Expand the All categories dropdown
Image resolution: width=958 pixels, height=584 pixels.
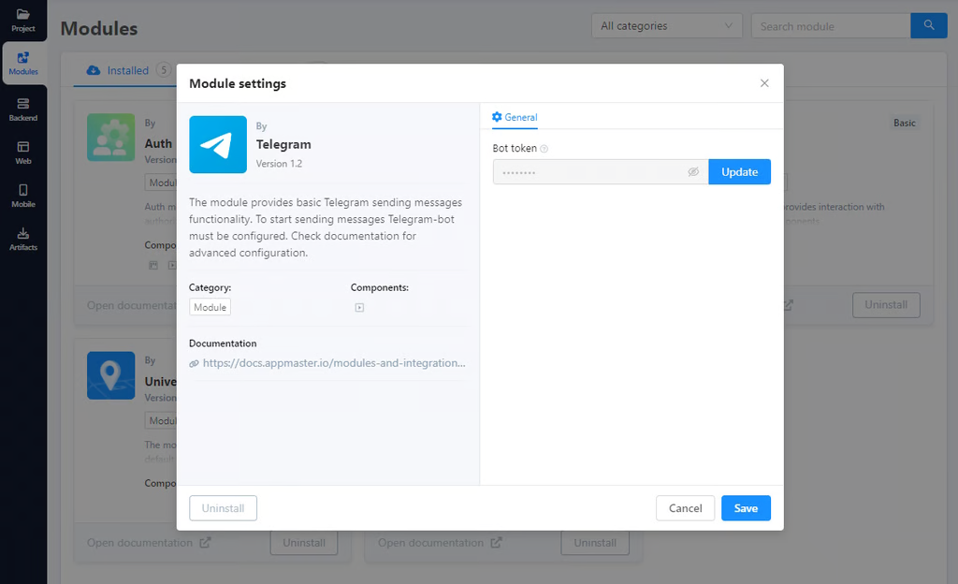(666, 26)
